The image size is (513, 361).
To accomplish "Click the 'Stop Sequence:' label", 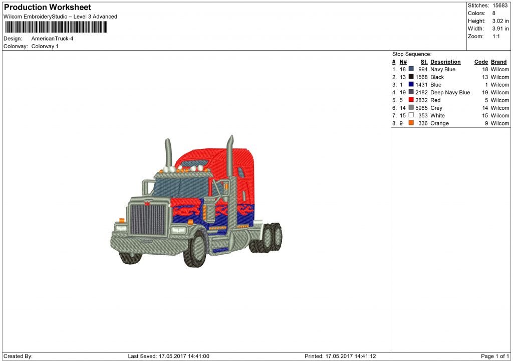I will 412,54.
